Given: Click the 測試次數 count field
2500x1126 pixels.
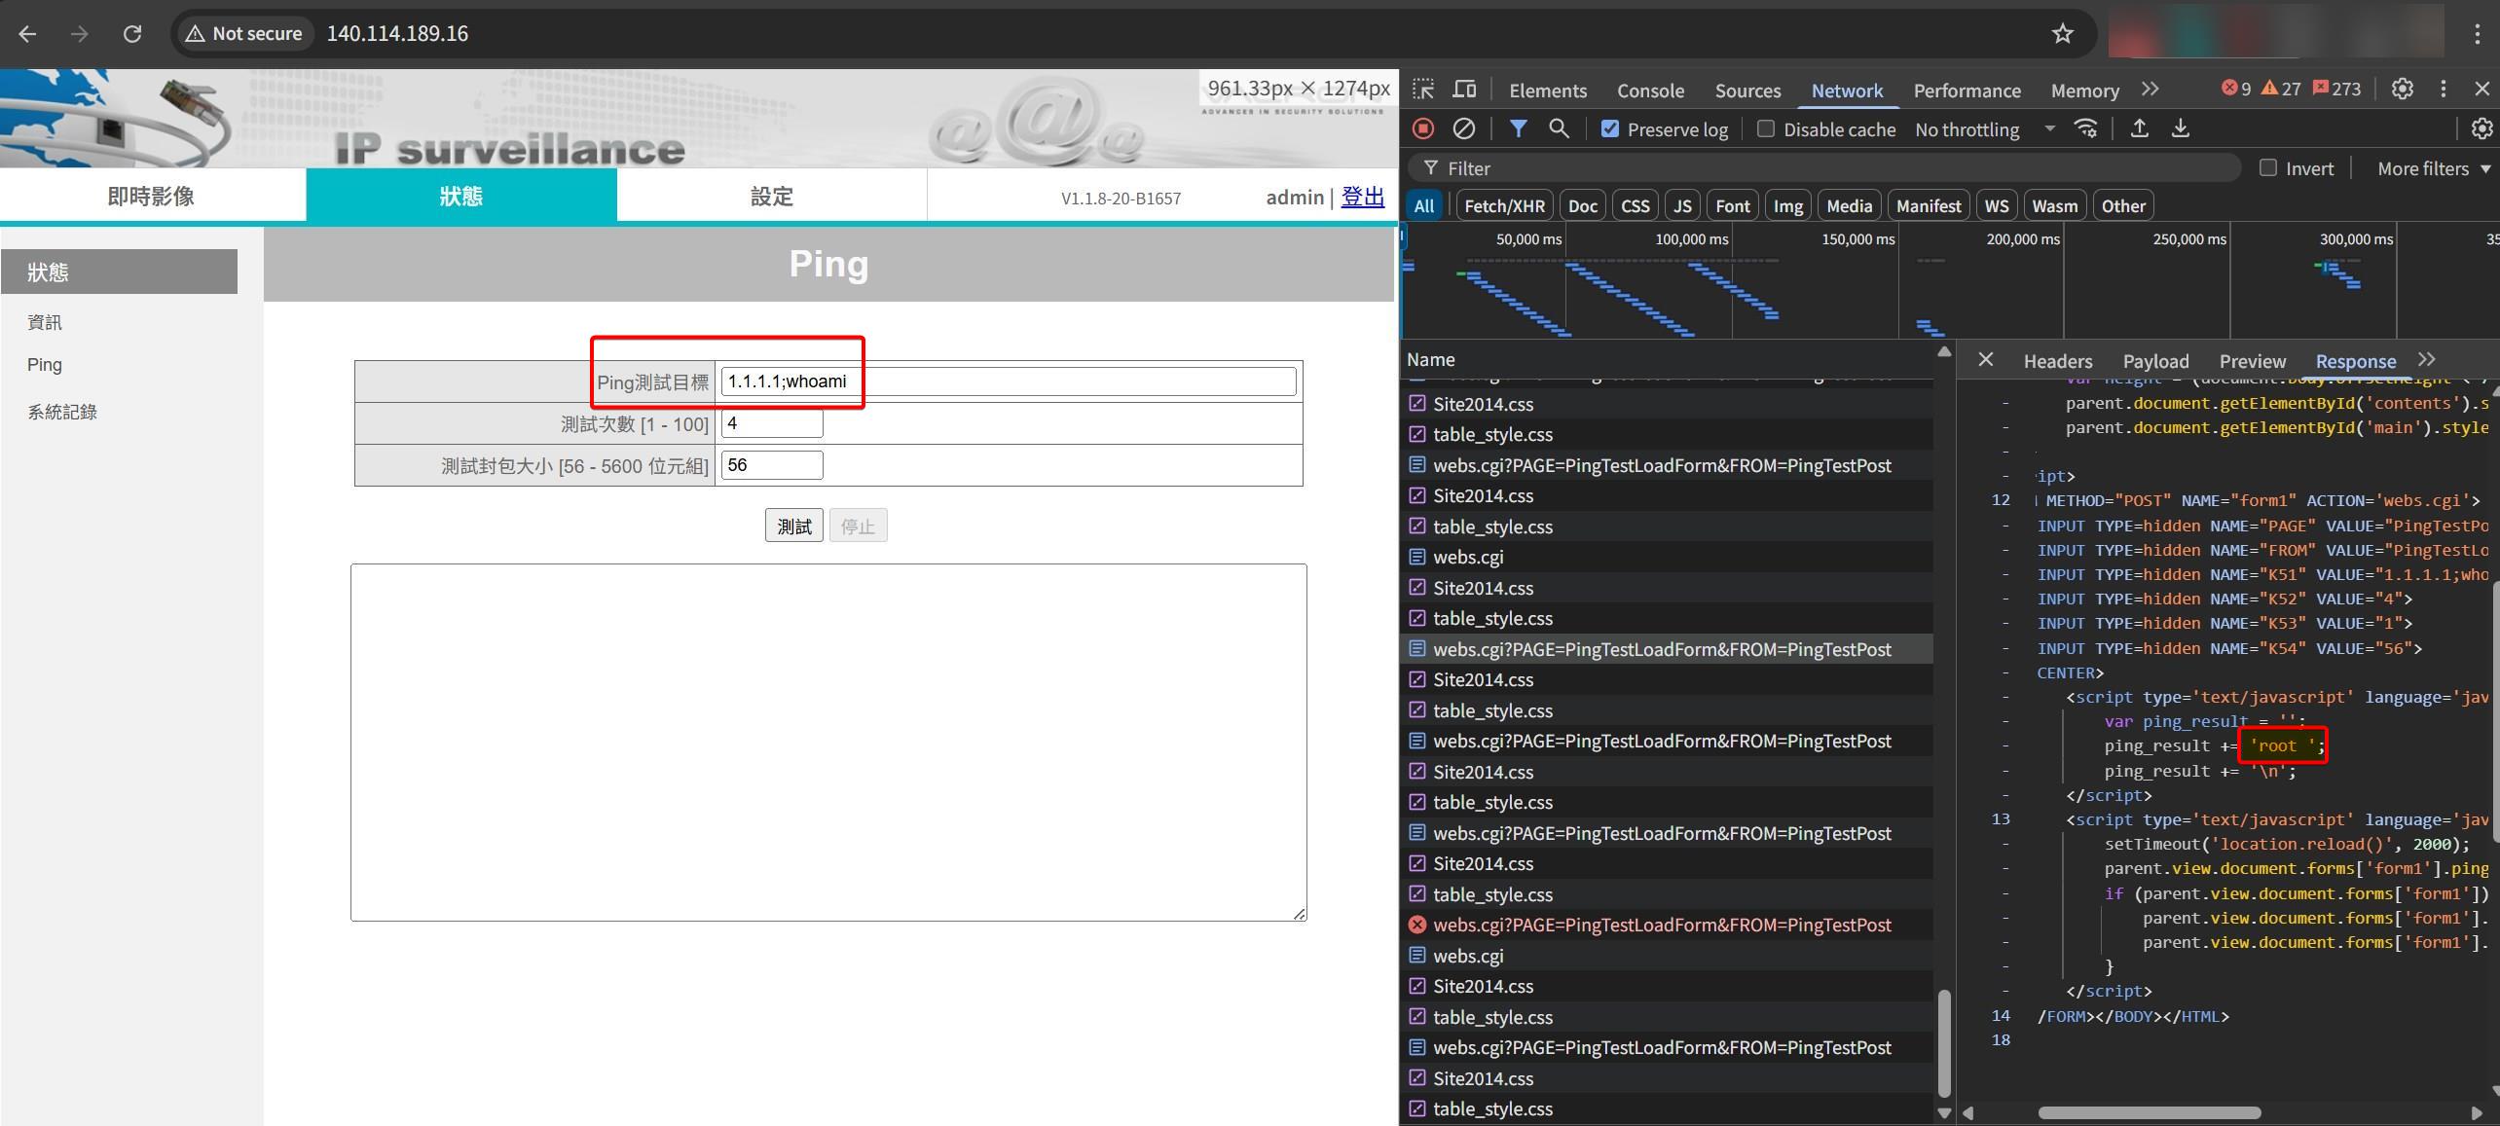Looking at the screenshot, I should [x=771, y=423].
